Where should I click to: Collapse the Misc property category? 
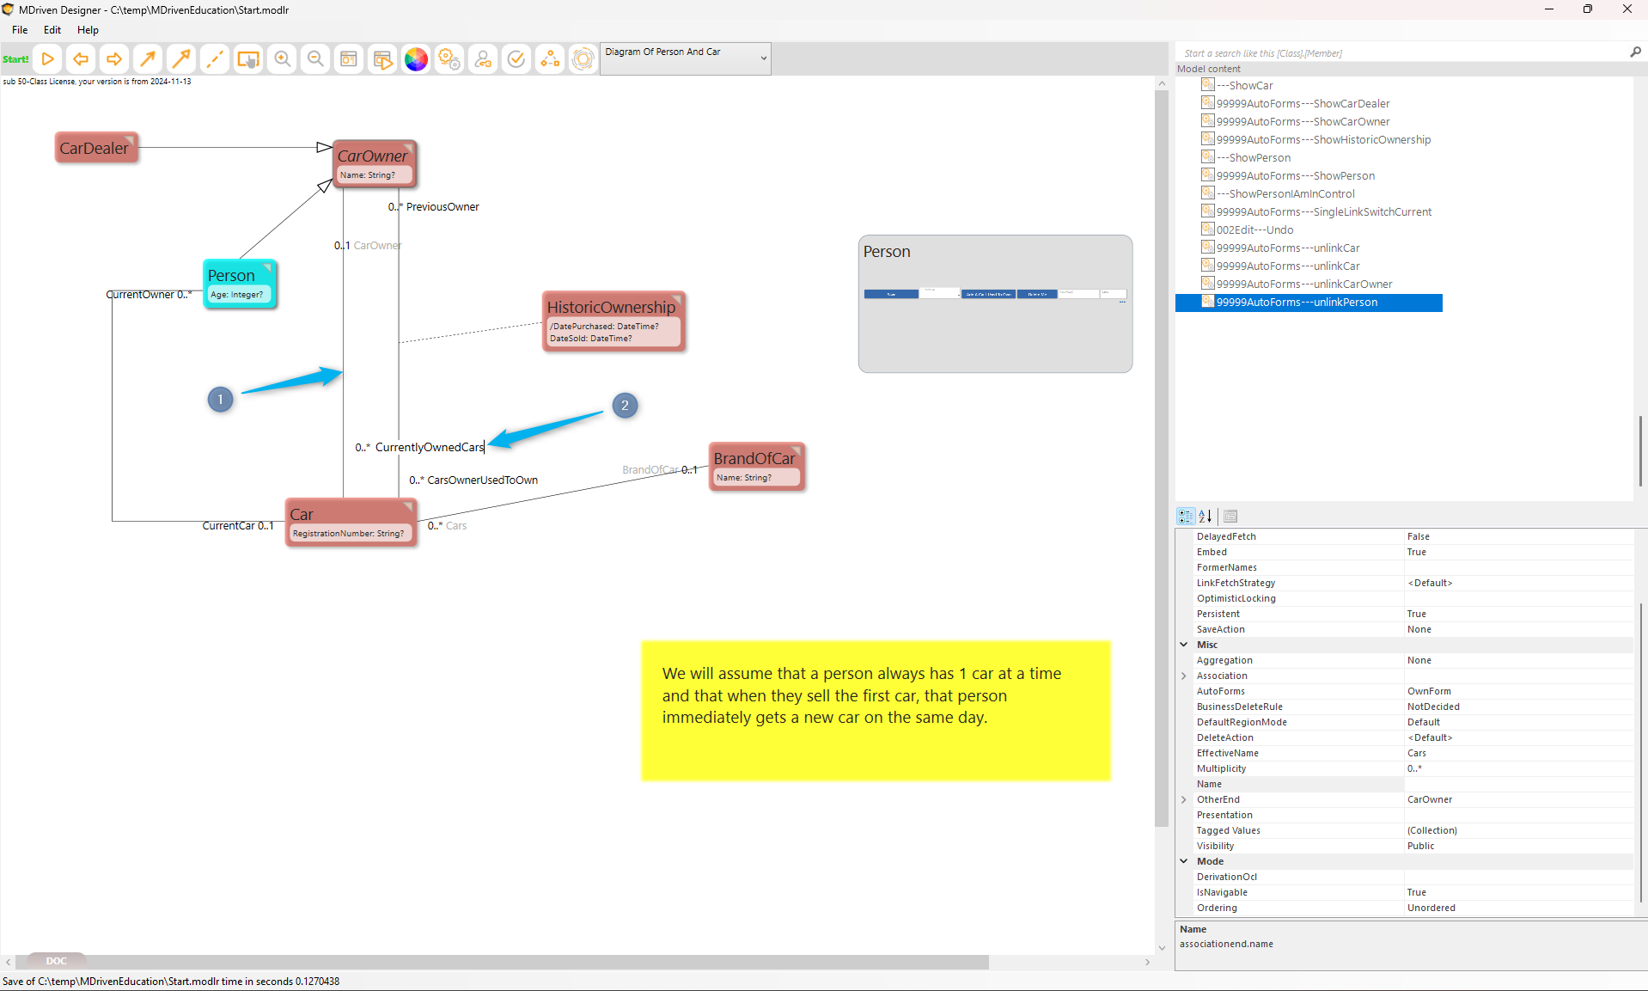click(1184, 645)
